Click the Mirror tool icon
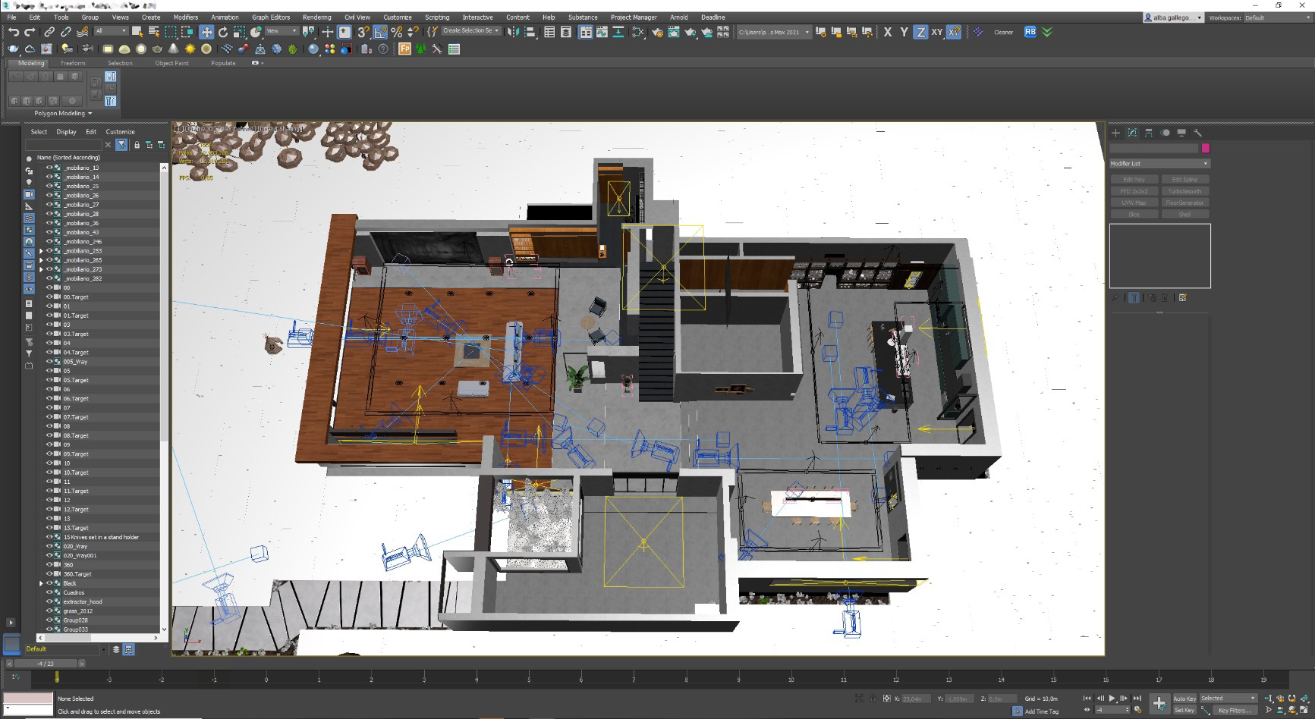The height and width of the screenshot is (719, 1315). pos(514,32)
